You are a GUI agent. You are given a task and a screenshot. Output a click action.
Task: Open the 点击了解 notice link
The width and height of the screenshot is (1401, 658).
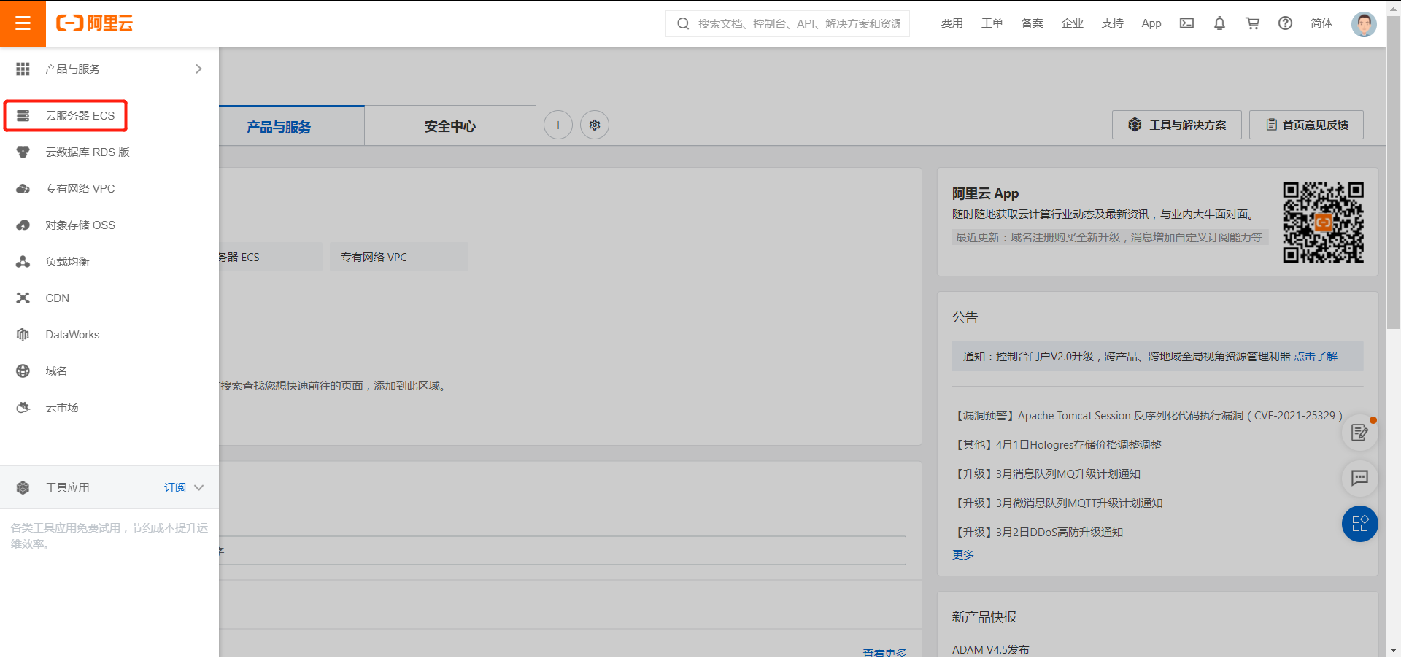tap(1316, 356)
